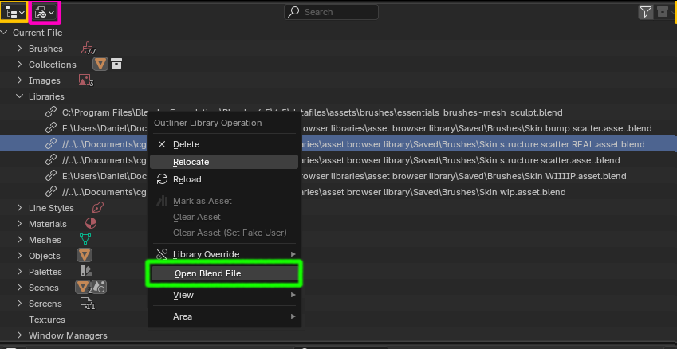Image resolution: width=677 pixels, height=349 pixels.
Task: Click the Palettes swatch icon
Action: [86, 272]
